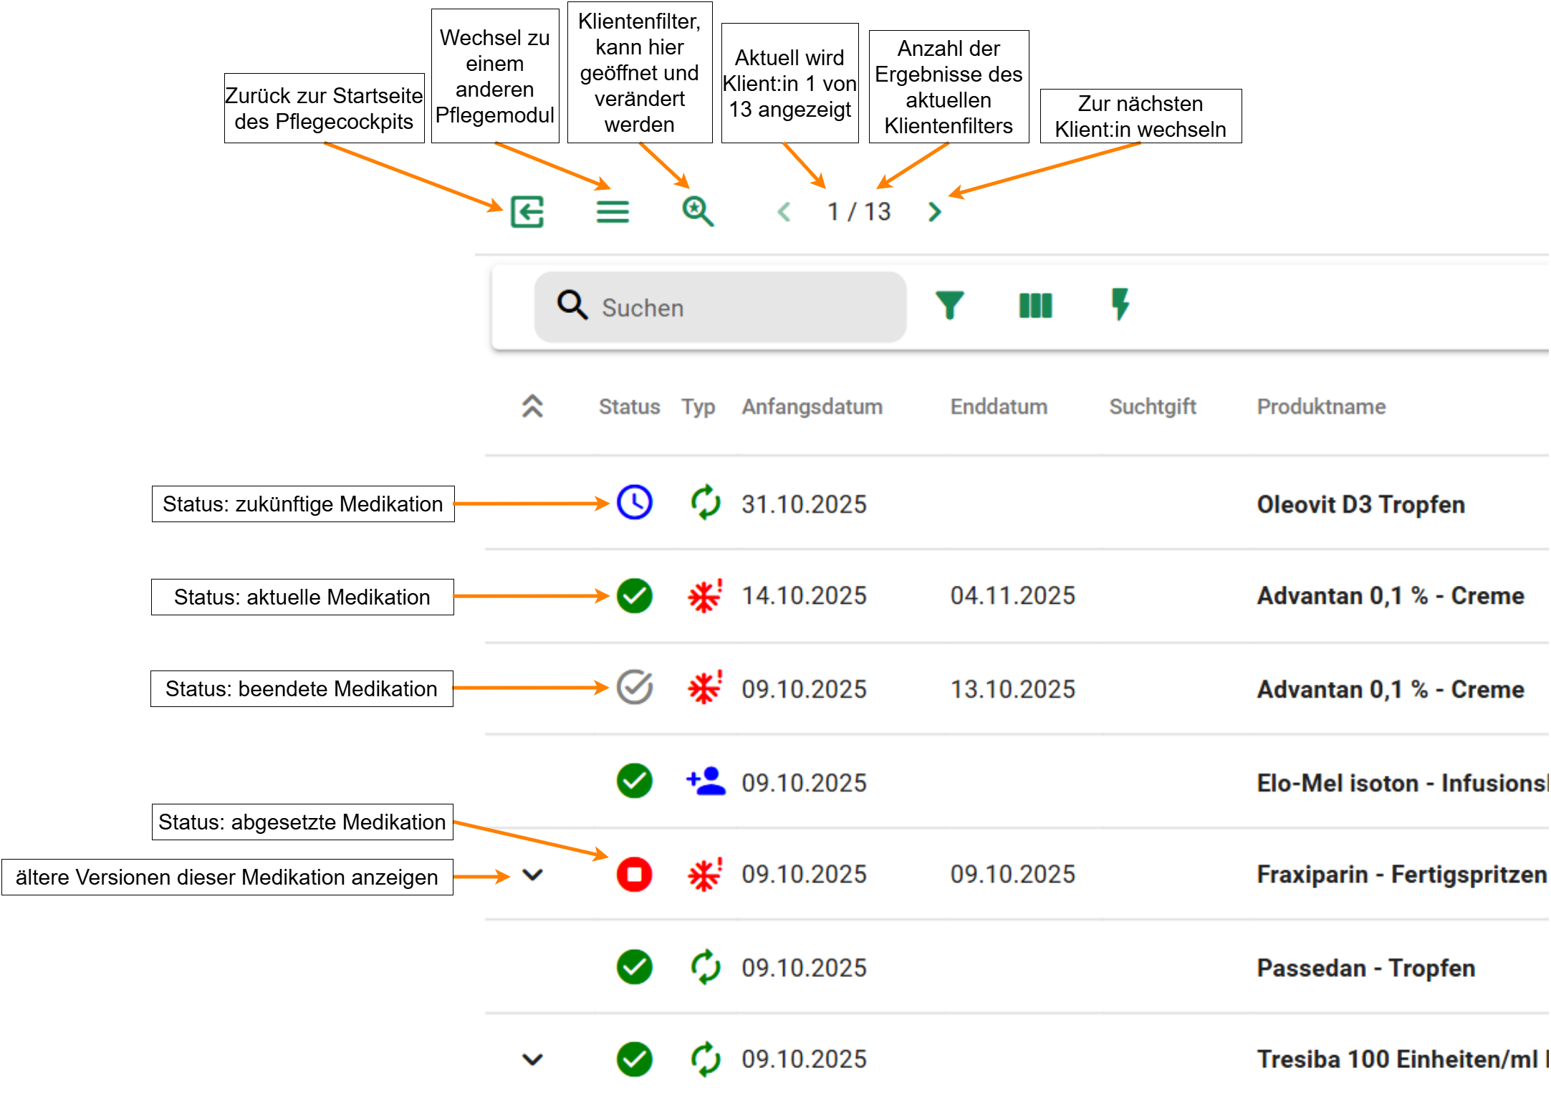The image size is (1551, 1101).
Task: Open the column selection icon
Action: coord(1035,306)
